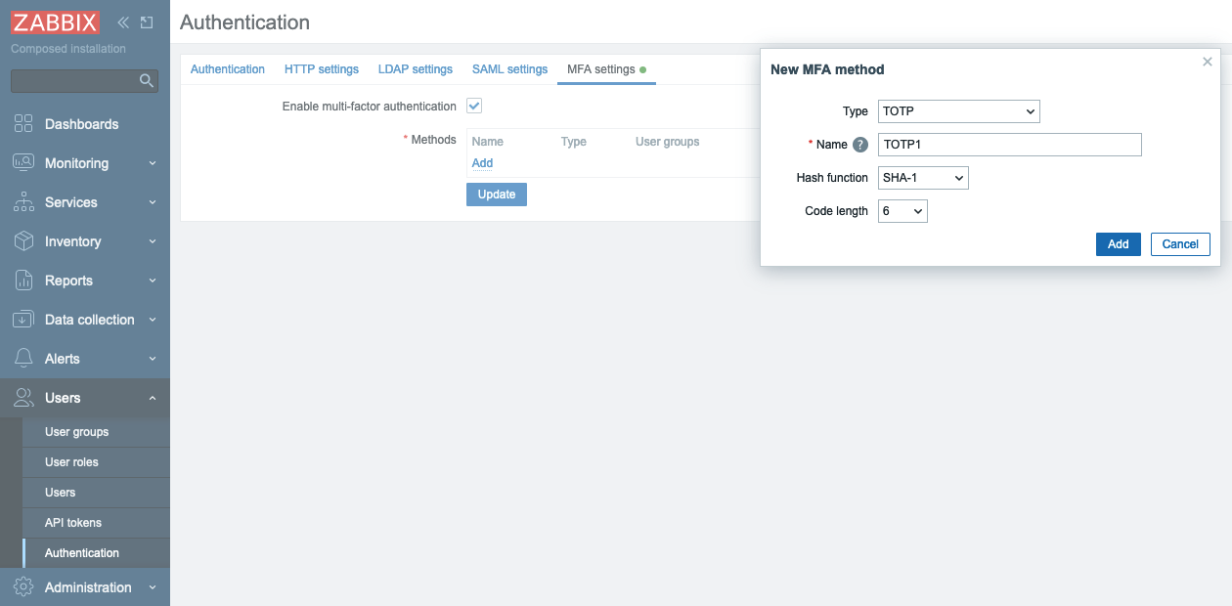Click the Add button in dialog

1118,244
